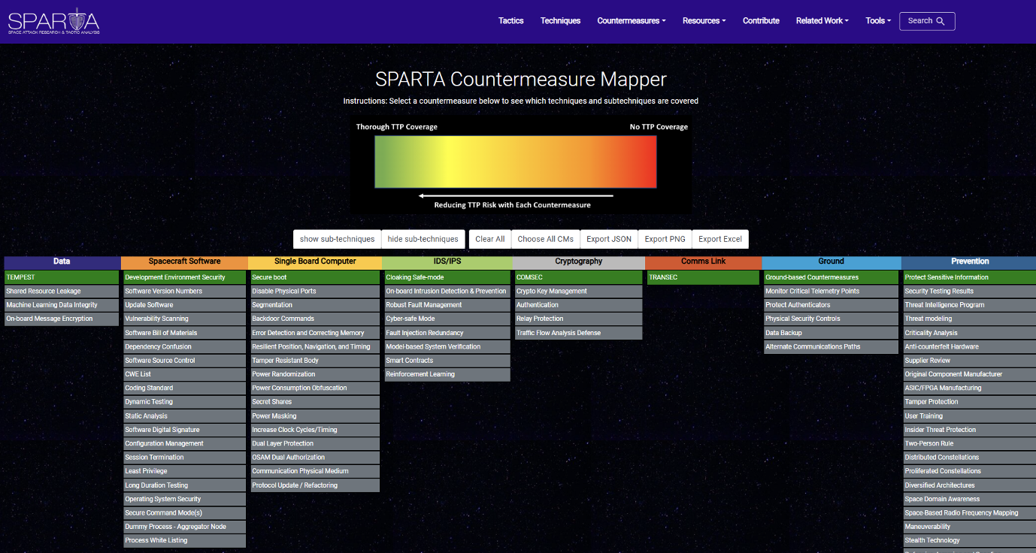This screenshot has width=1036, height=553.
Task: Click the show sub-techniques button
Action: tap(337, 239)
